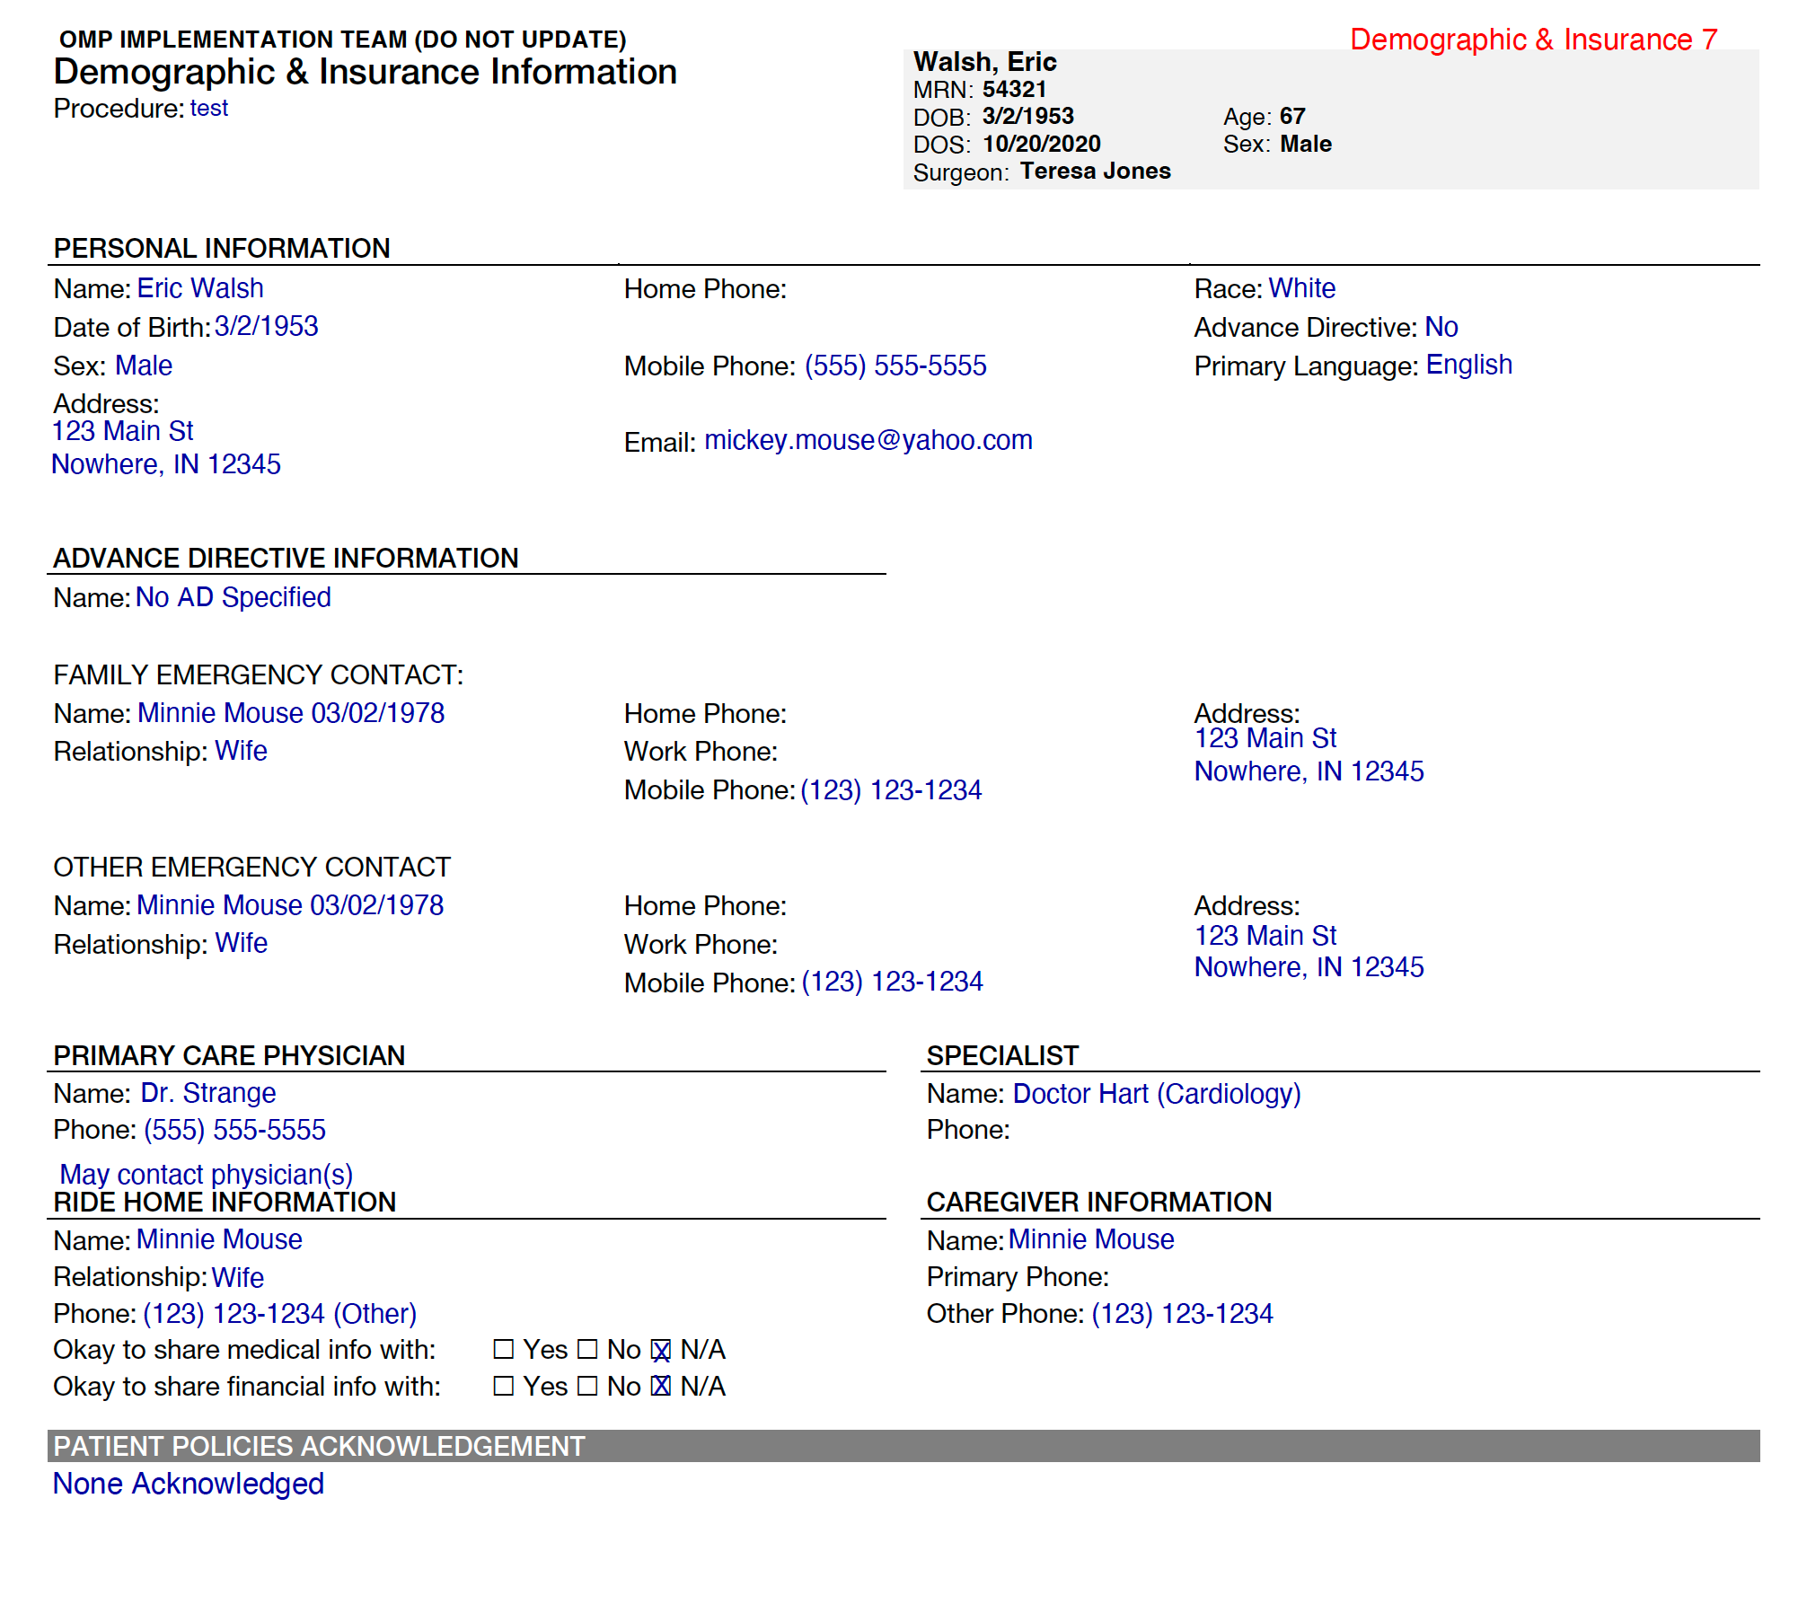
Task: Click personal mobile phone (555) 555-5555
Action: coord(895,366)
